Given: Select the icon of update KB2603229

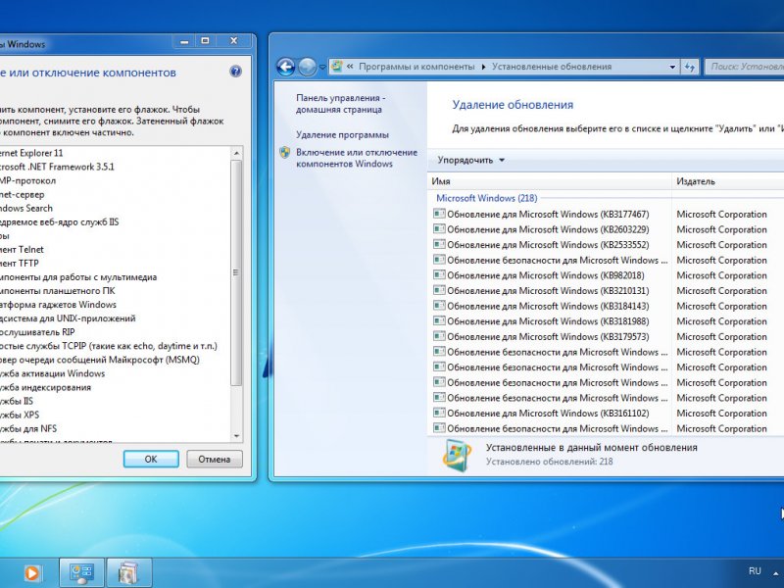Looking at the screenshot, I should [439, 229].
